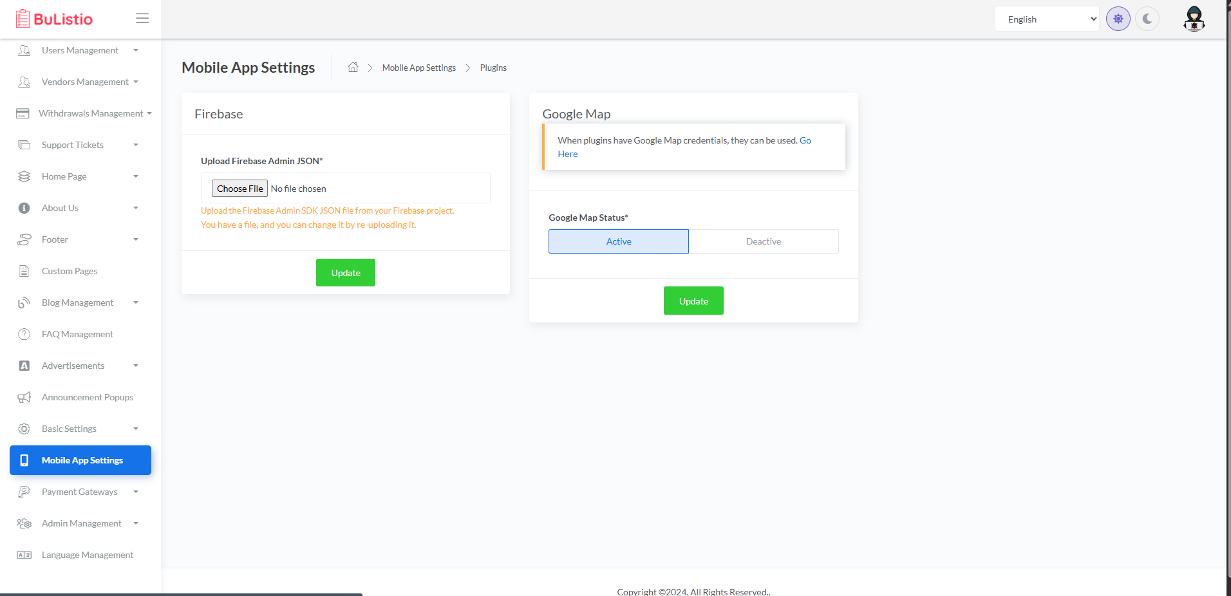
Task: Expand Footer dropdown arrow
Action: tap(136, 239)
